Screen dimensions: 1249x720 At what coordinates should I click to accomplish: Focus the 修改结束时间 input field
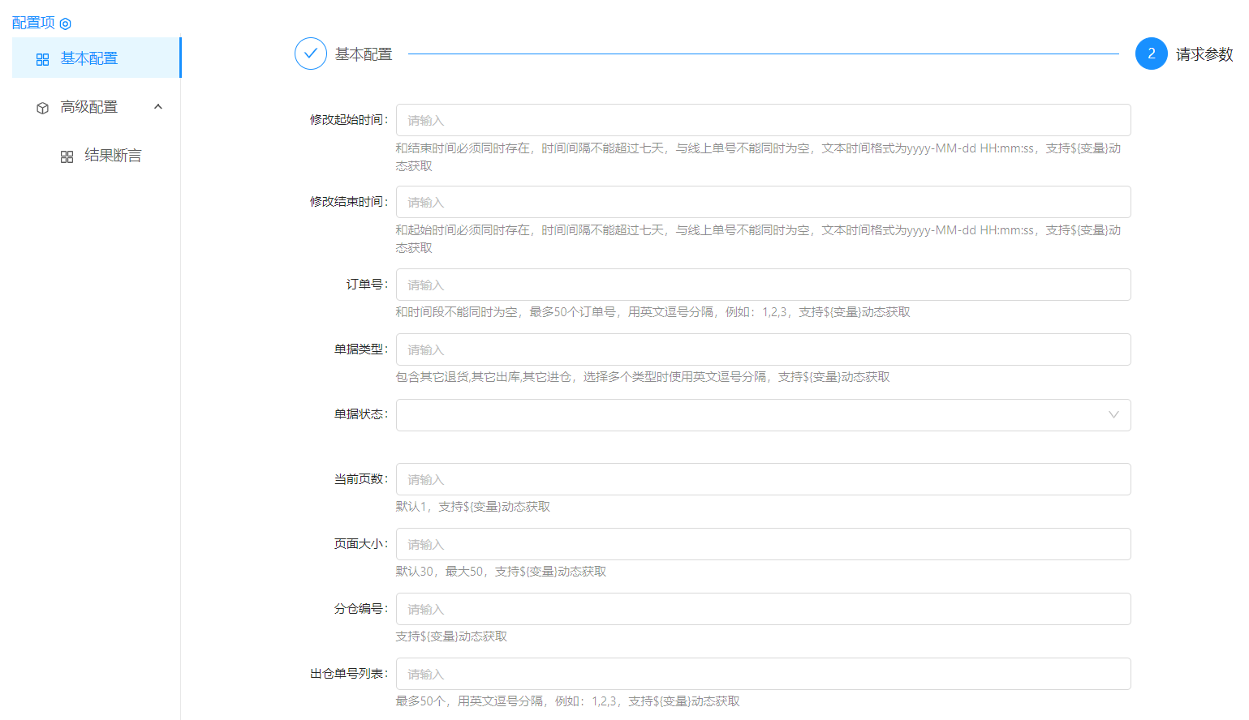pos(763,202)
